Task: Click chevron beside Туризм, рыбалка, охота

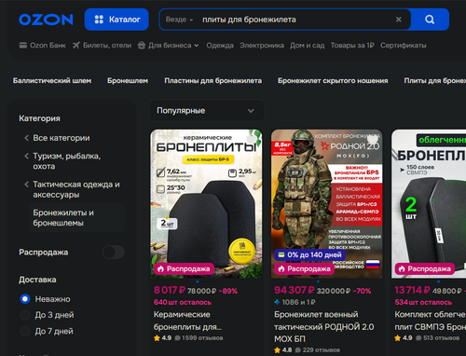Action: (26, 156)
